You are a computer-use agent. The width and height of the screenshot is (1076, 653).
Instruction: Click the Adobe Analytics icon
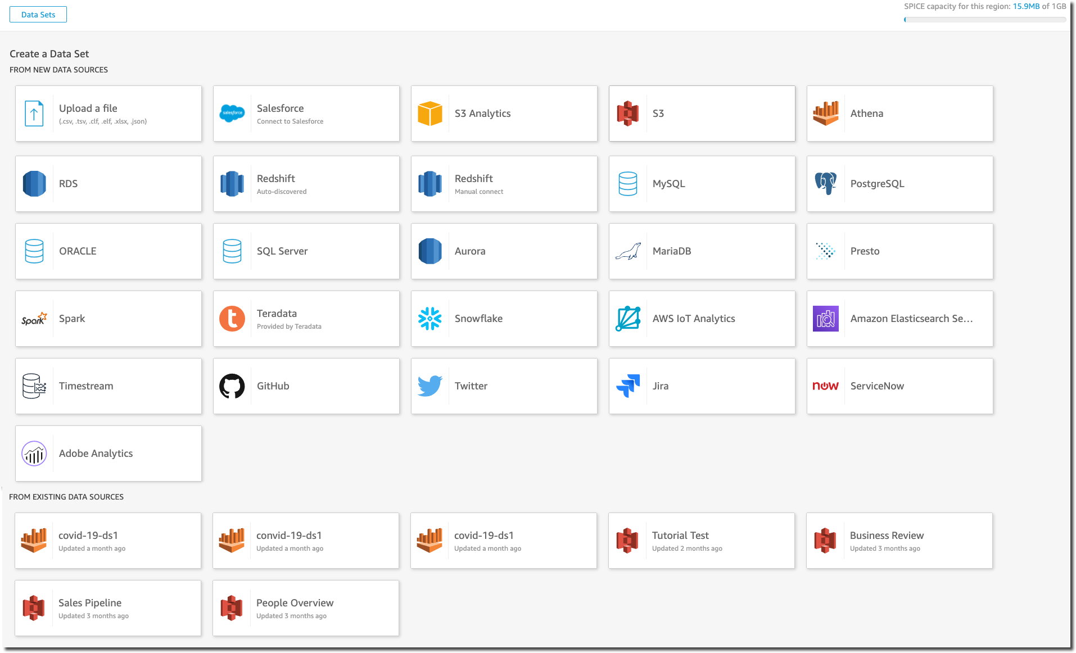click(34, 454)
